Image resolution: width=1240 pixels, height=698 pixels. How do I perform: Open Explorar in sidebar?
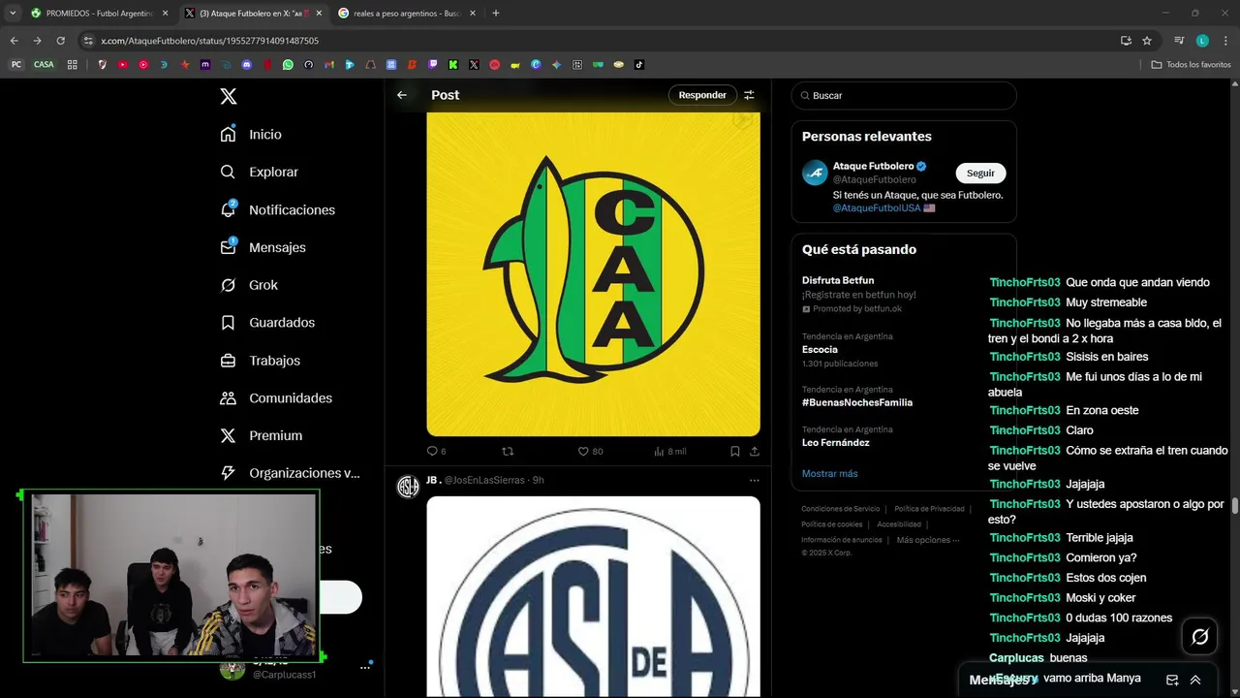[259, 172]
